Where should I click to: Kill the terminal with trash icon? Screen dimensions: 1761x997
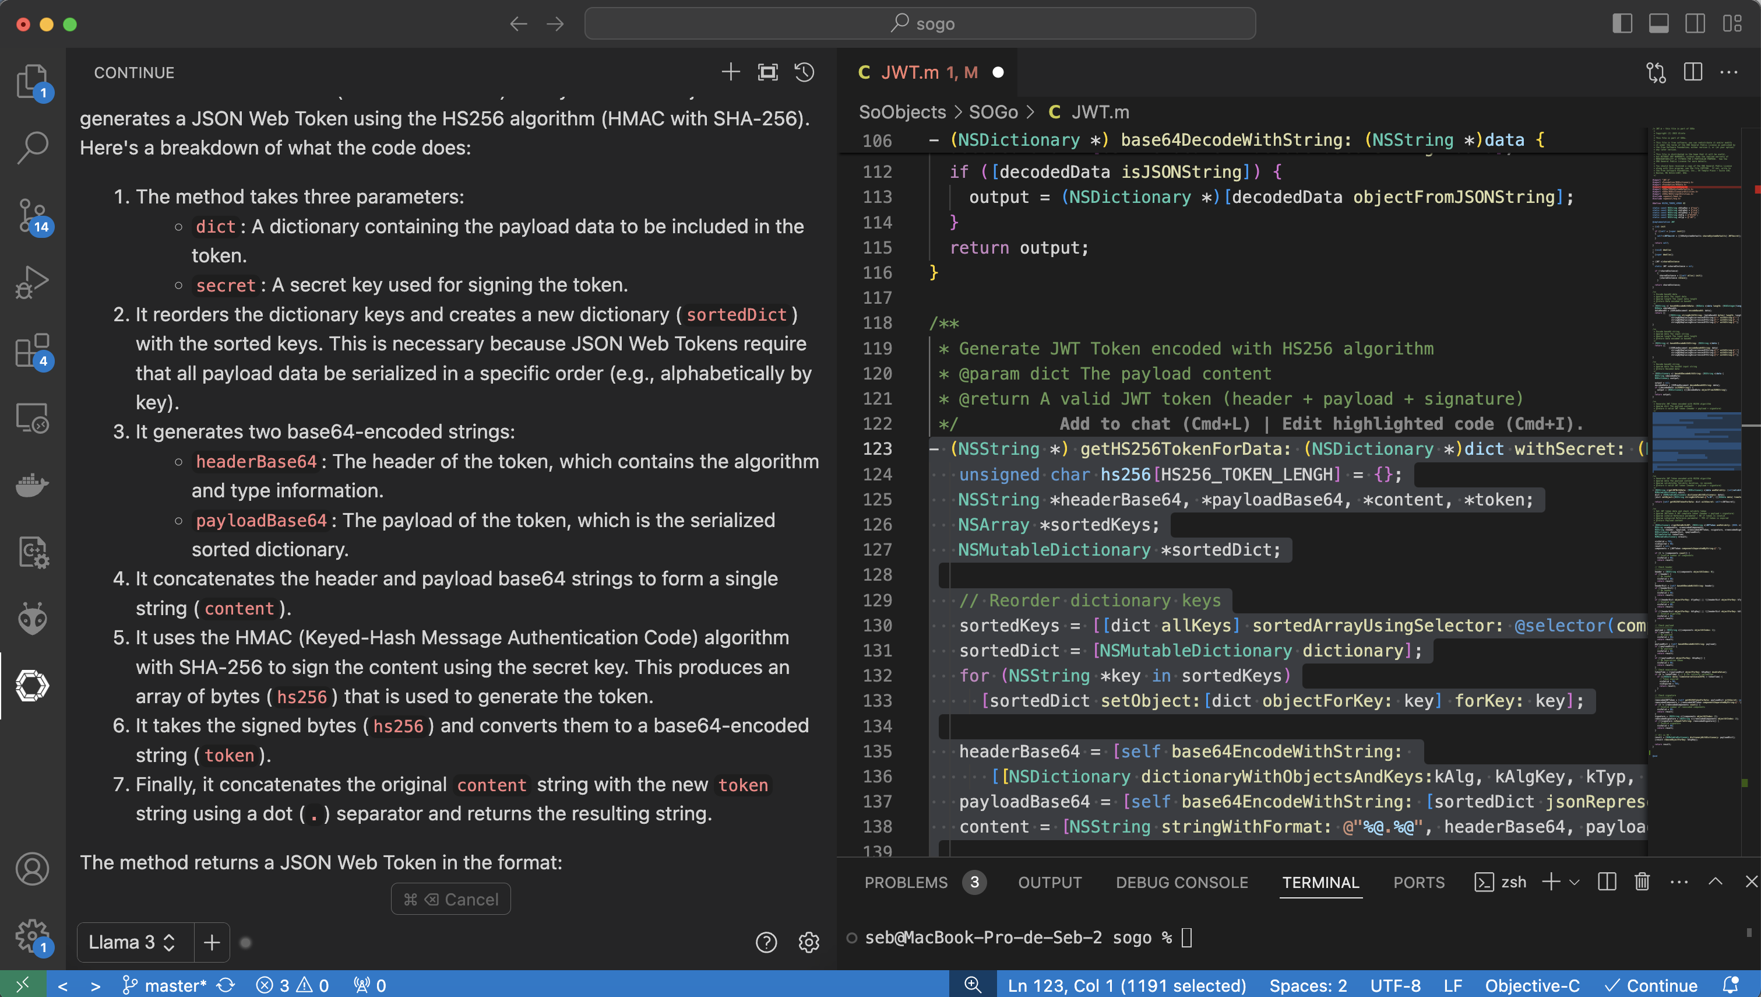pos(1642,882)
